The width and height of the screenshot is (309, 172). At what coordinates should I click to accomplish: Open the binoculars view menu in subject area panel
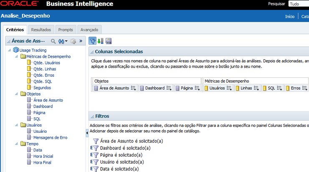63,41
